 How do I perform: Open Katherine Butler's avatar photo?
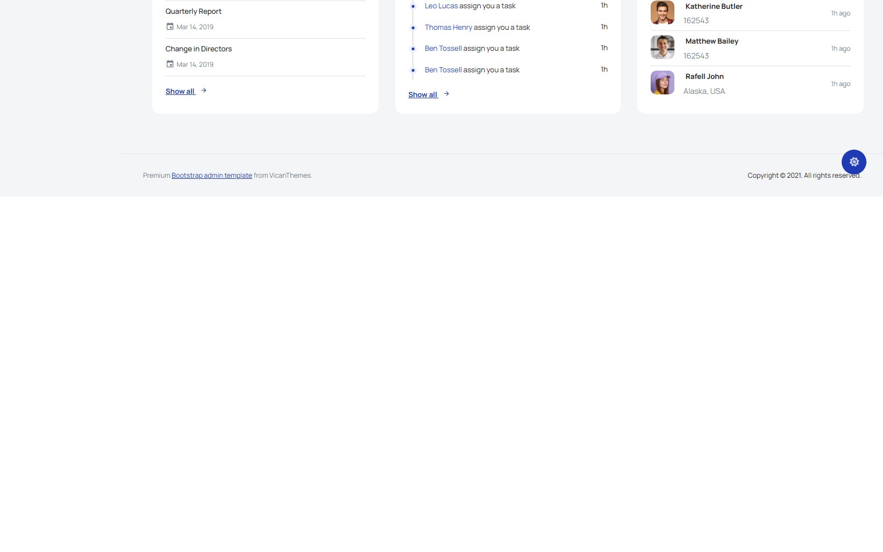point(662,12)
